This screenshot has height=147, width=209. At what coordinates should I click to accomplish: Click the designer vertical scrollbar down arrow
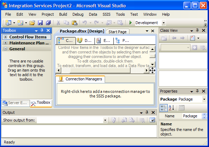[x=152, y=65]
